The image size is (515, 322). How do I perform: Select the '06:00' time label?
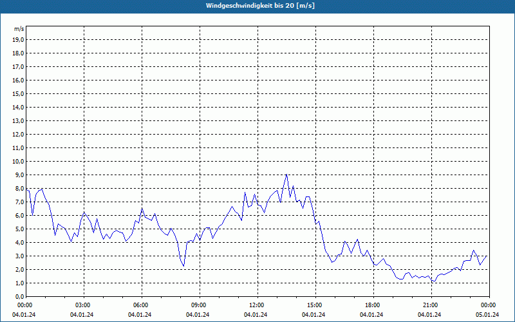pyautogui.click(x=142, y=305)
